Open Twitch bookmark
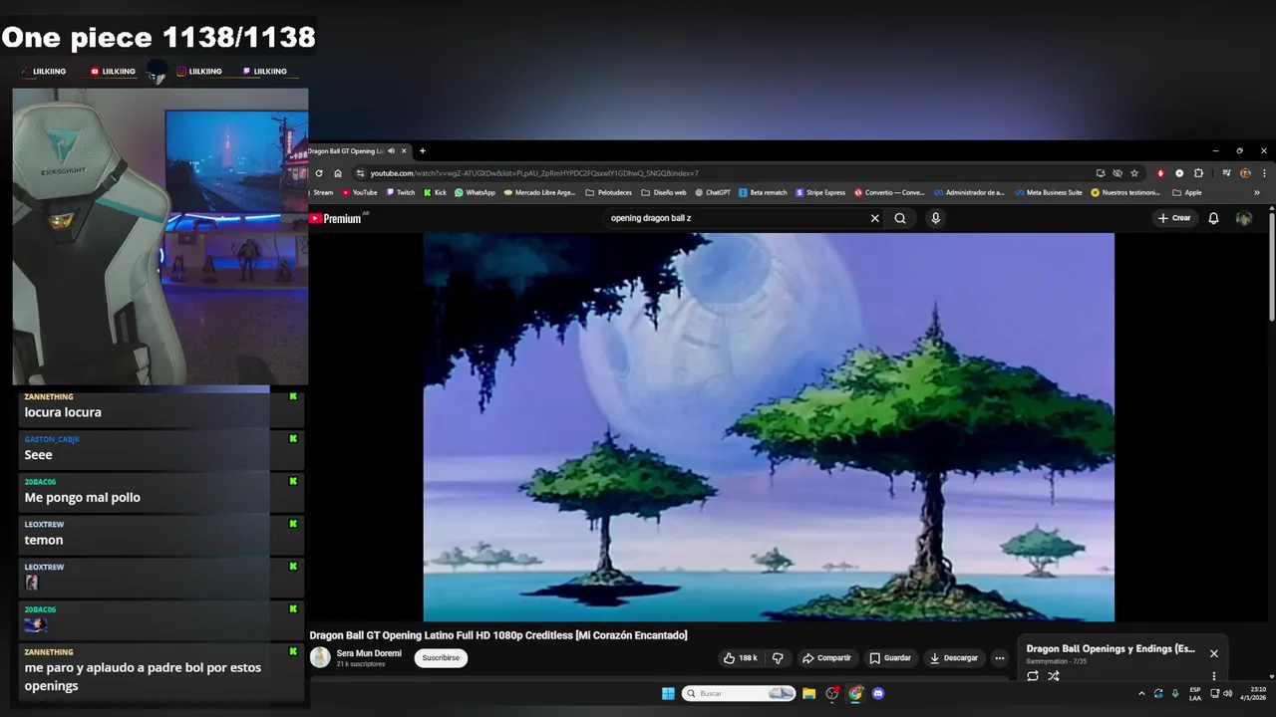 click(x=401, y=192)
